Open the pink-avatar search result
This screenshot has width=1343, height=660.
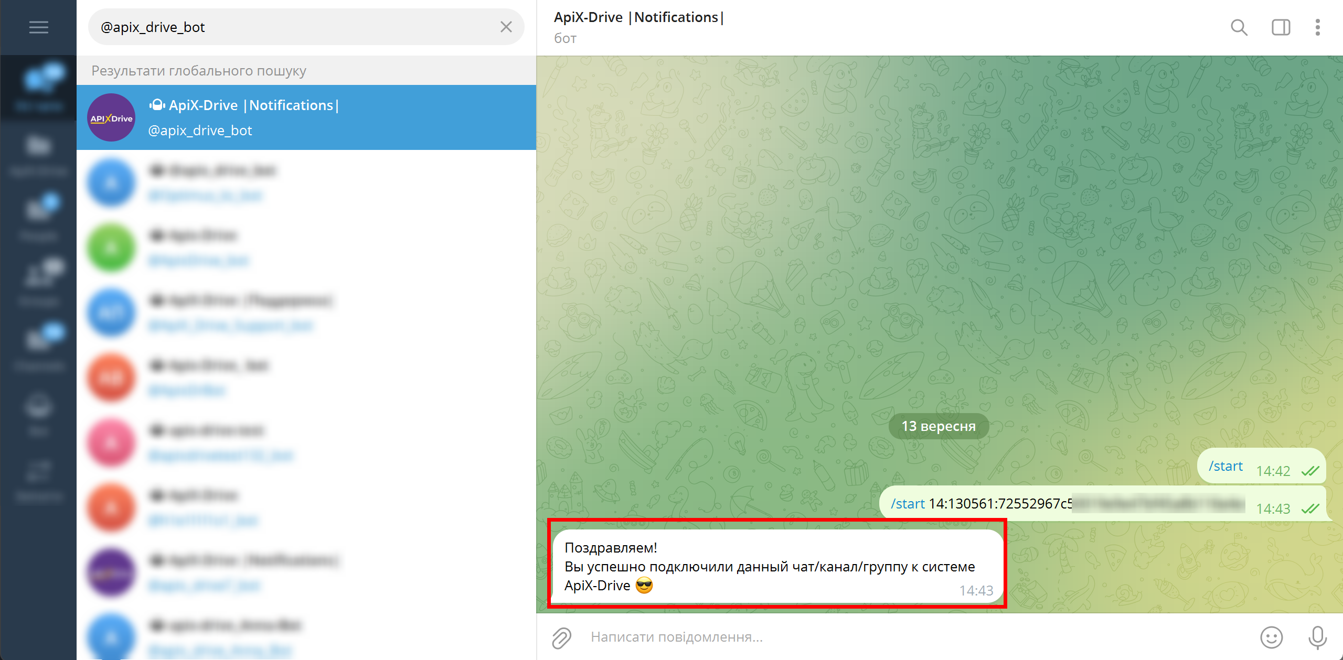click(x=306, y=442)
